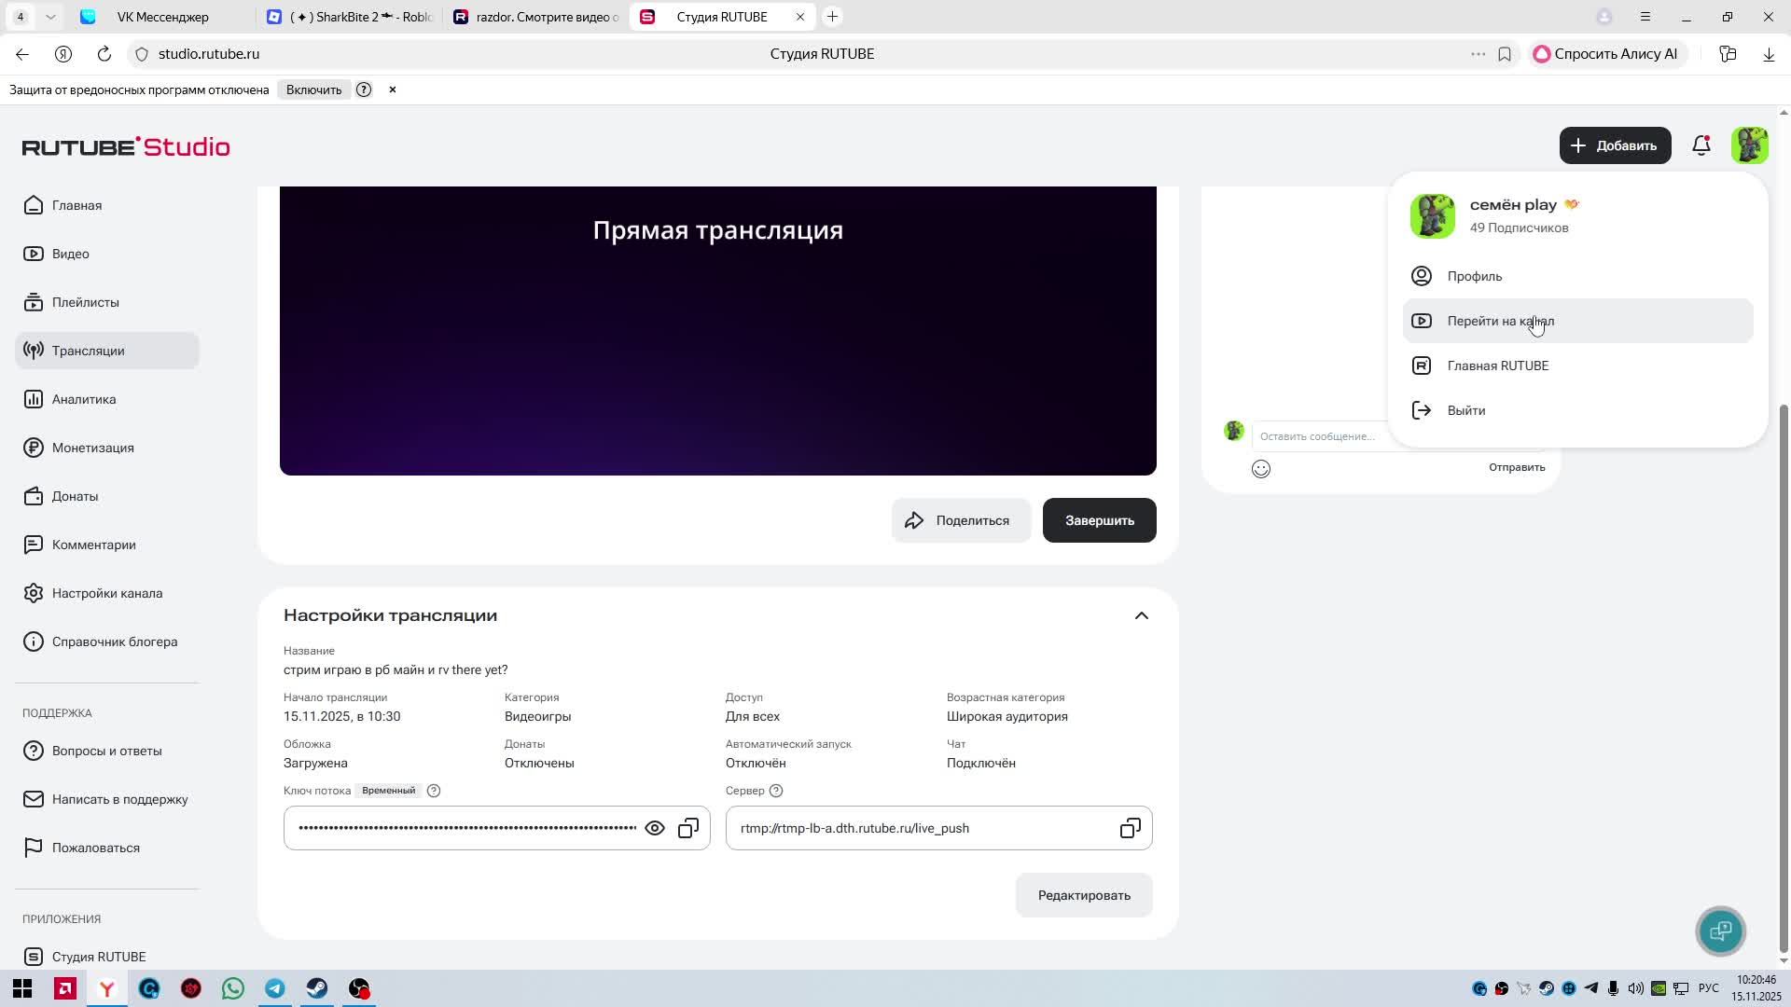Click the "Редактировать" button

[1083, 895]
